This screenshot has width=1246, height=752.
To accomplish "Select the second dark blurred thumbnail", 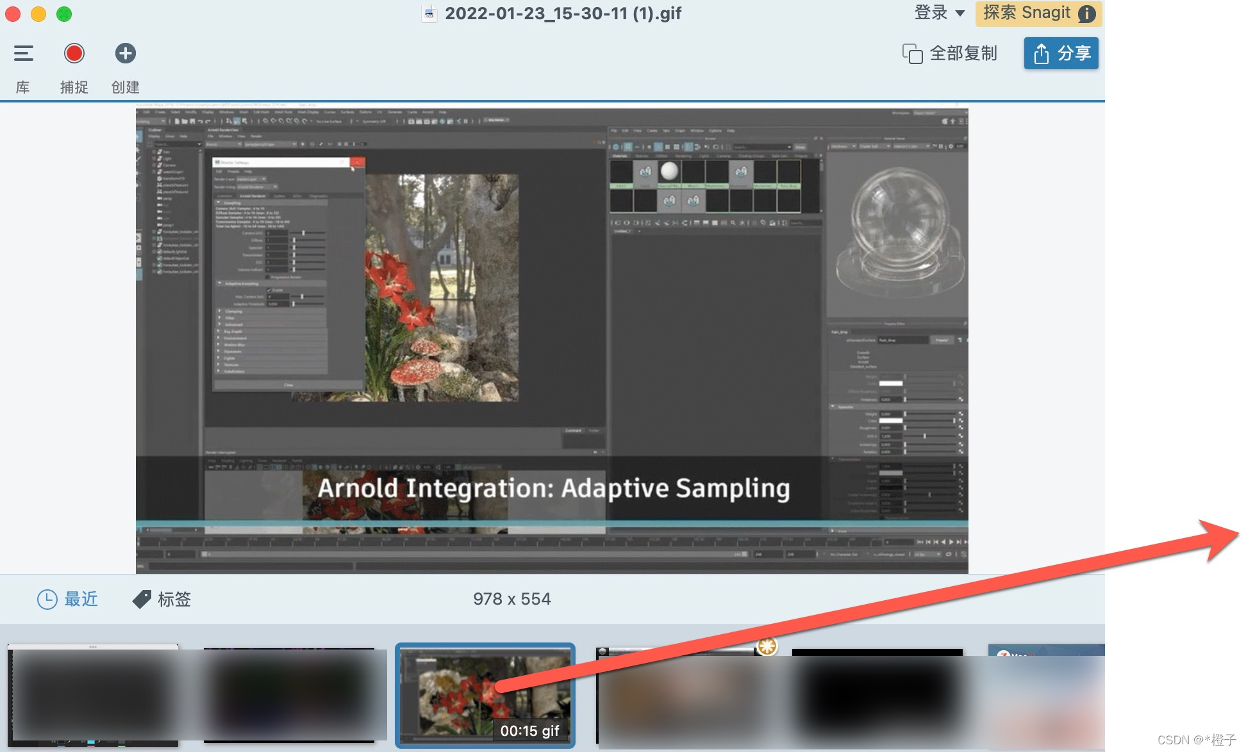I will pos(288,695).
